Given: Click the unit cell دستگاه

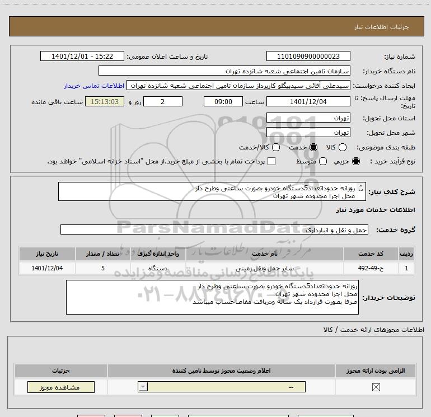Looking at the screenshot, I should 158,268.
